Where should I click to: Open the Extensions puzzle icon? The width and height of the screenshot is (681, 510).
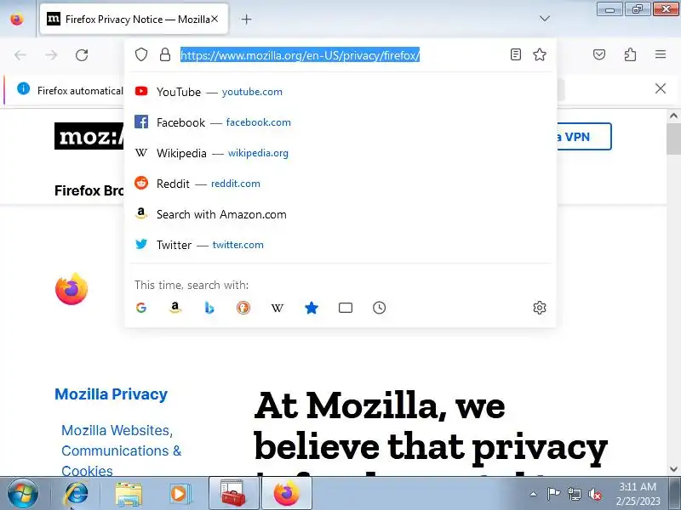tap(630, 54)
